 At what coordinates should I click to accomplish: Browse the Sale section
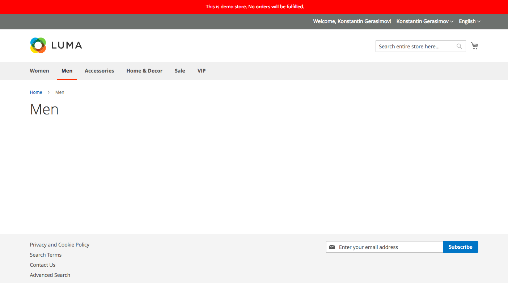[x=180, y=71]
